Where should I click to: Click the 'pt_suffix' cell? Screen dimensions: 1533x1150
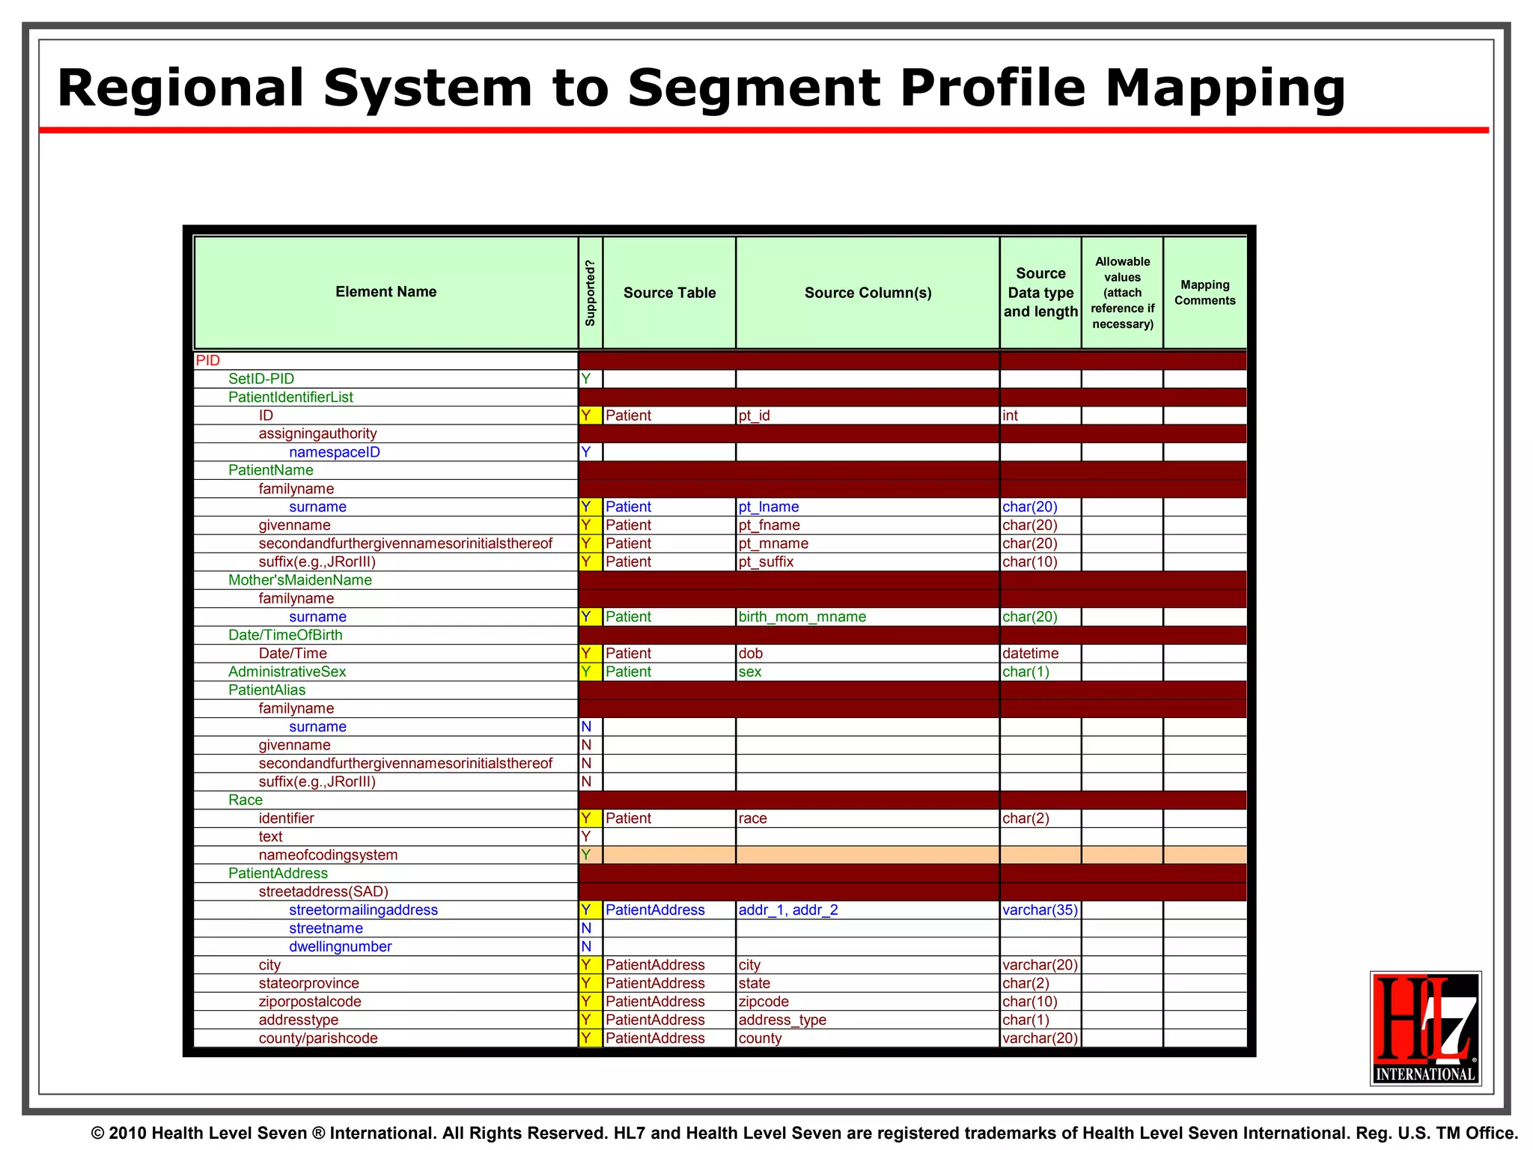[868, 562]
